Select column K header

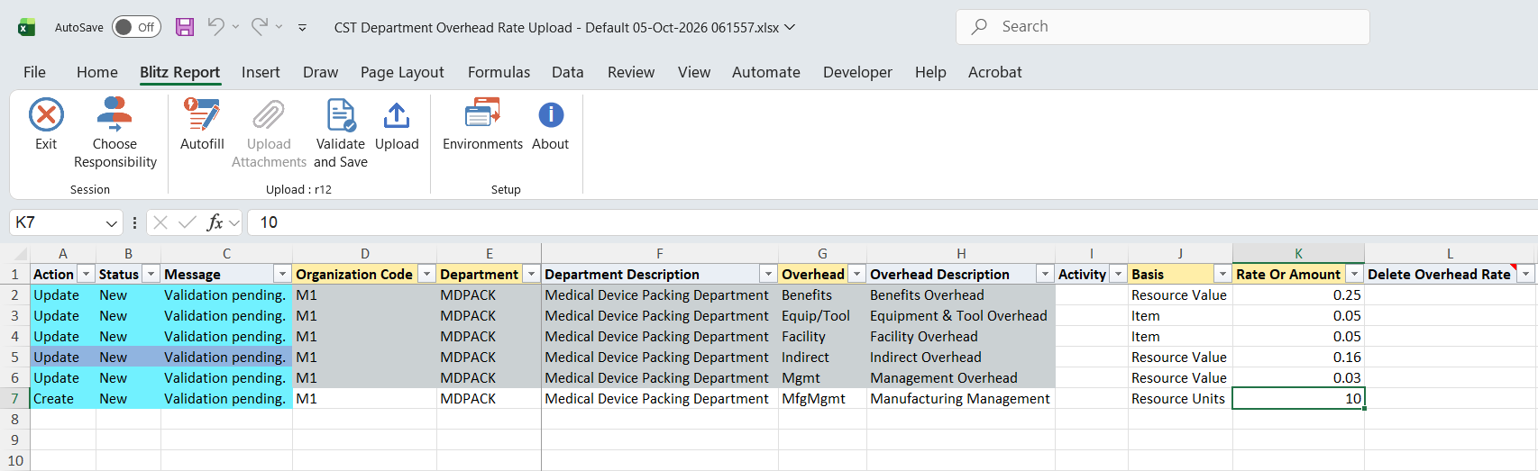[1298, 254]
